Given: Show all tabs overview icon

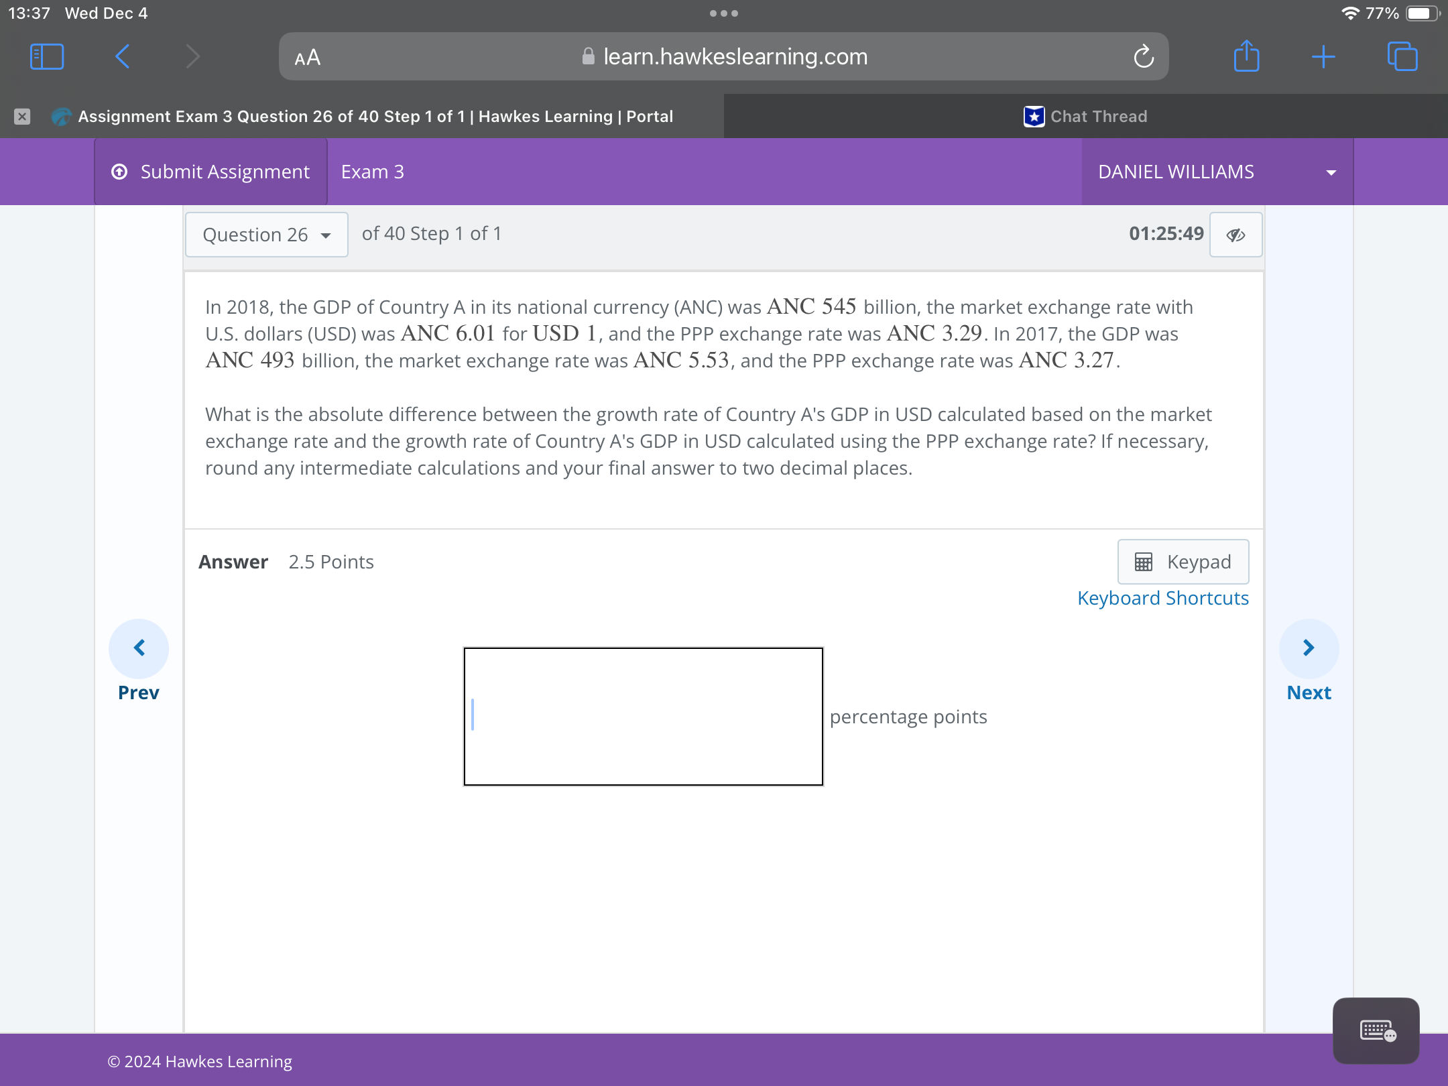Looking at the screenshot, I should [1402, 57].
